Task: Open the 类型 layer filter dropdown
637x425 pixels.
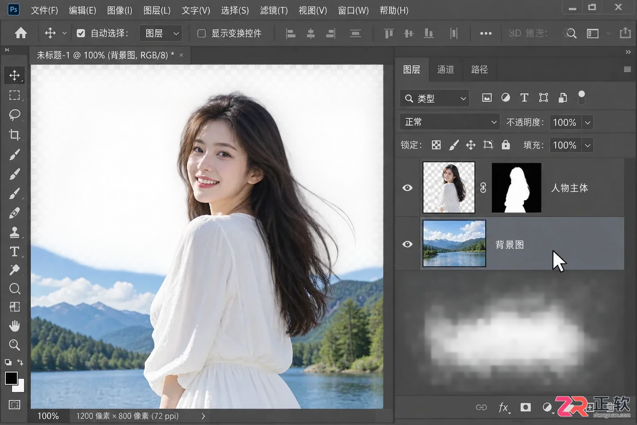Action: click(x=435, y=98)
